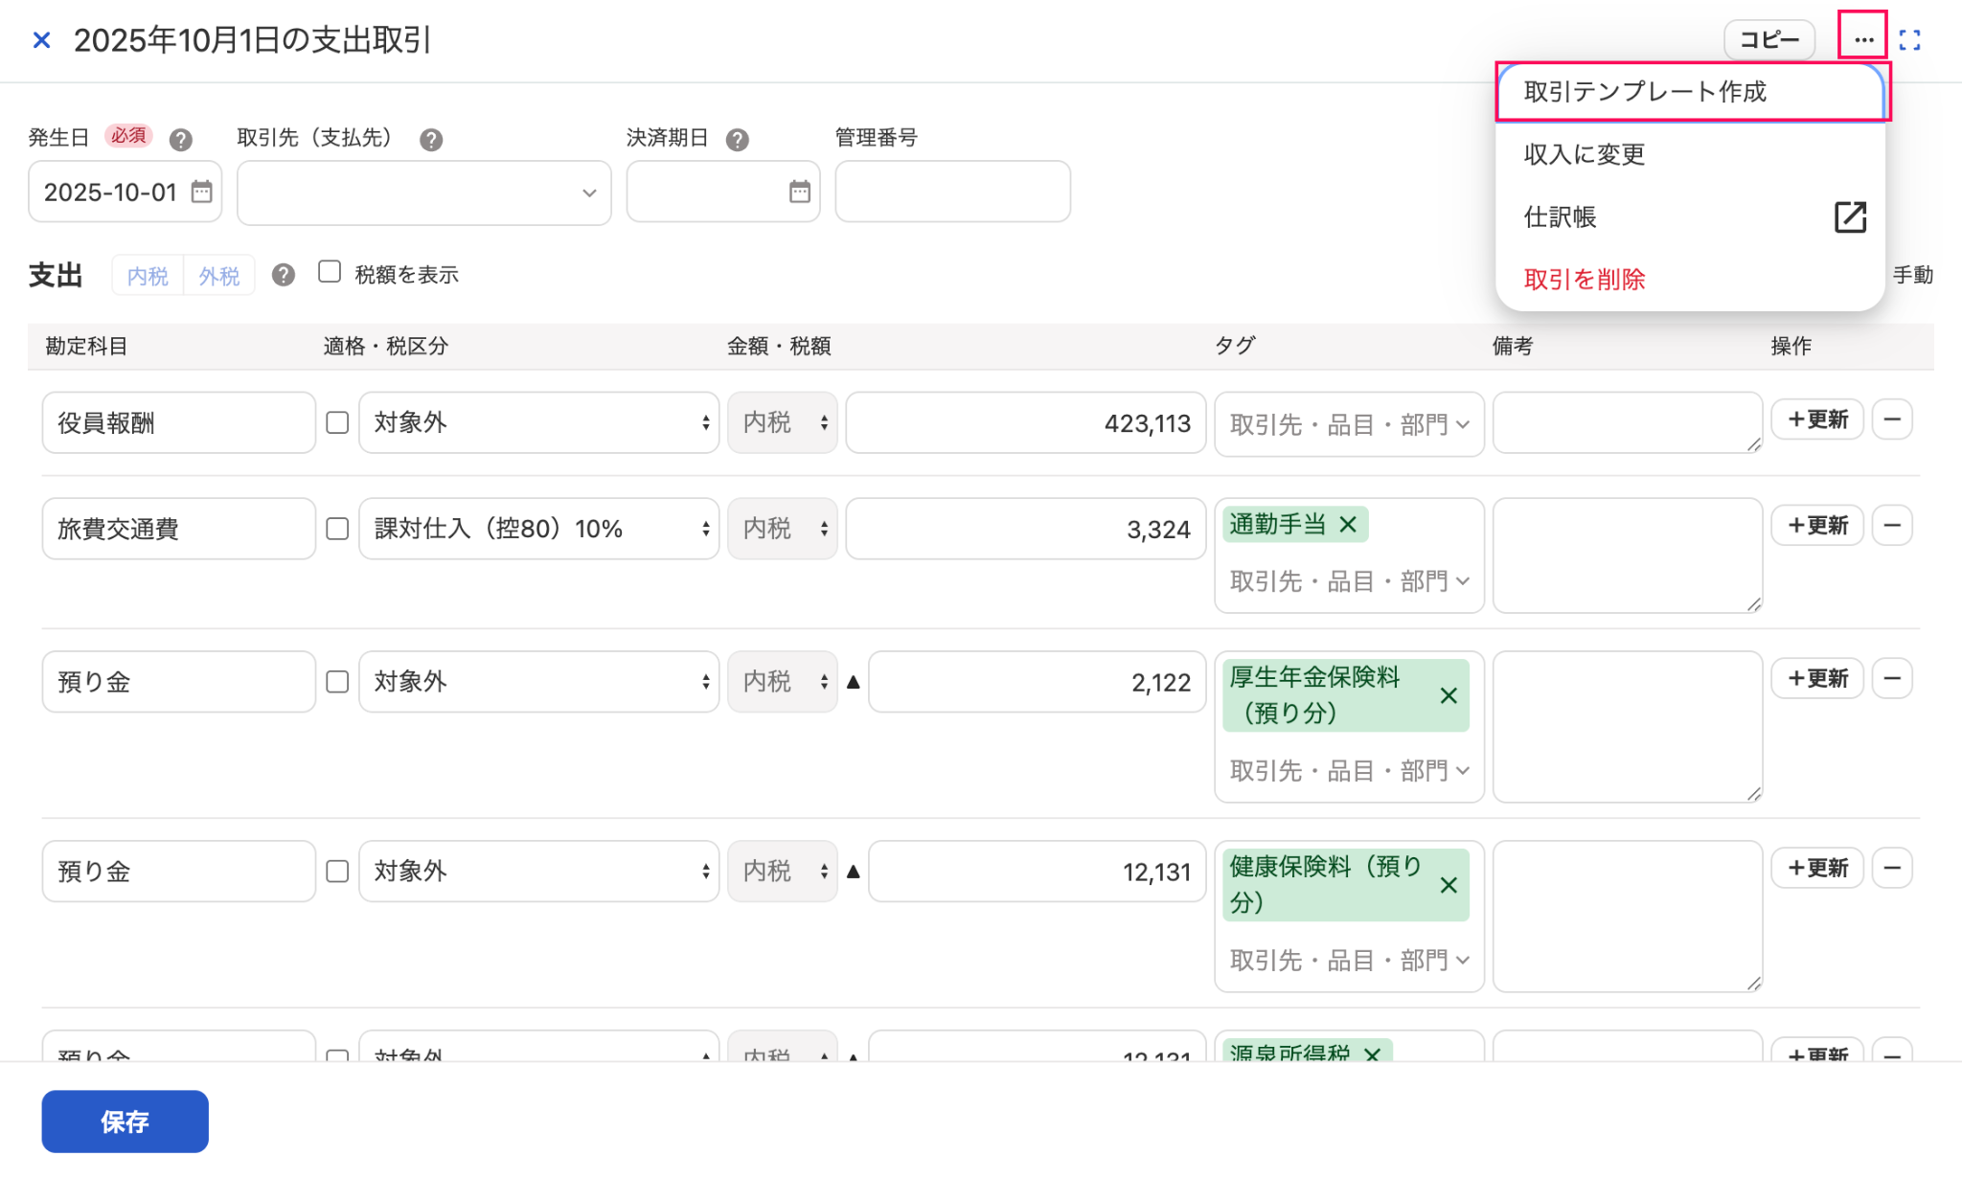
Task: Open tag dropdown 取引先・品目・部門 in 役員報酬 row
Action: point(1349,424)
